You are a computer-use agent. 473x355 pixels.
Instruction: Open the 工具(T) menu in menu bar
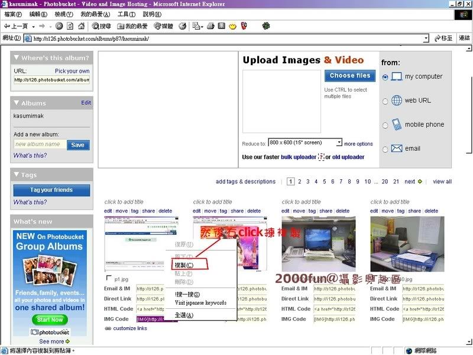point(126,14)
